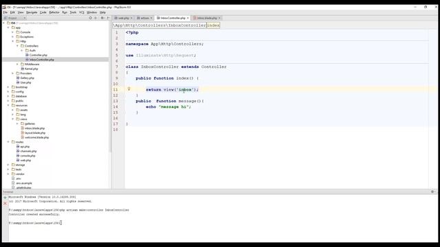
Task: Click the green plus new session icon in Terminal
Action: 5,198
